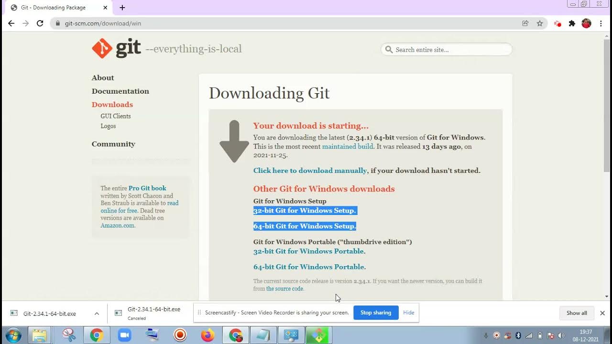The width and height of the screenshot is (612, 344).
Task: Open 'the source code' link
Action: [284, 289]
